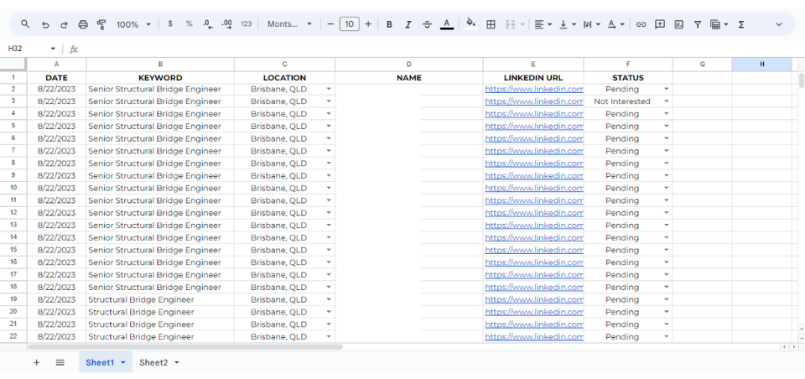Activate the paint format tool
Screen dimensions: 805x379
(x=101, y=24)
